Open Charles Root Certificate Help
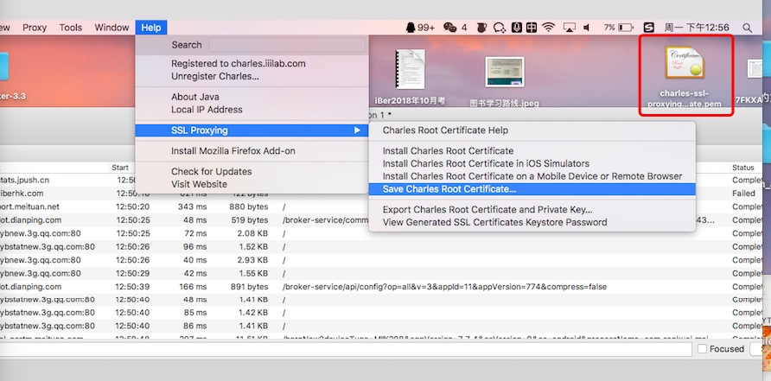Screen dimensions: 771x381 pos(445,130)
